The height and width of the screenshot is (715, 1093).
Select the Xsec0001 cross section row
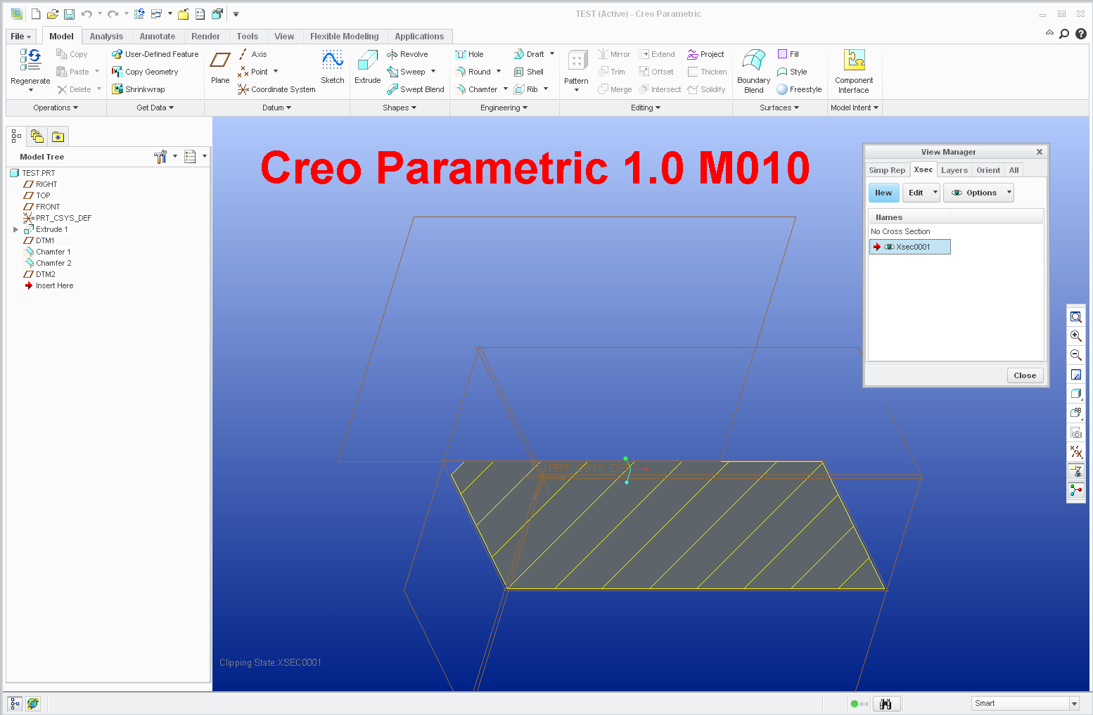click(x=910, y=247)
